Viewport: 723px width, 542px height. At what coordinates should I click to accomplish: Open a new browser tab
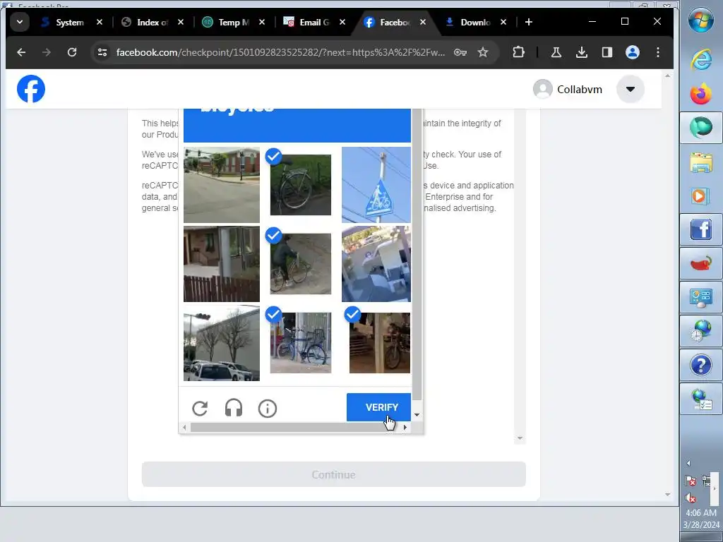pyautogui.click(x=528, y=22)
